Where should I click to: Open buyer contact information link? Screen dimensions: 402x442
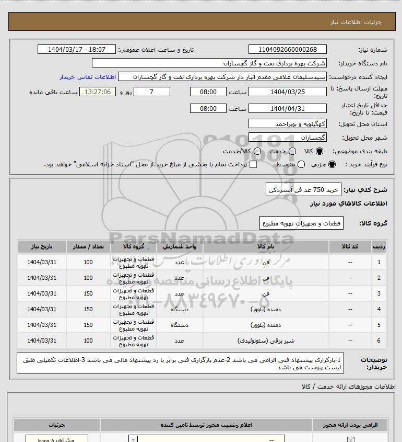pos(88,77)
